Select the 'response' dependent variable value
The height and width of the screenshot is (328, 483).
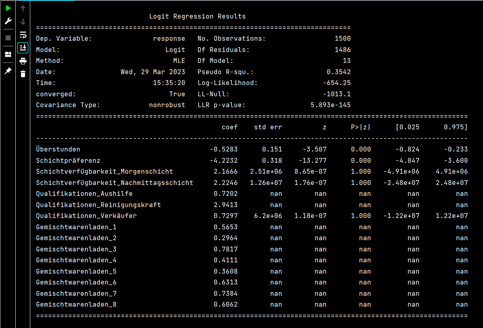tap(169, 38)
